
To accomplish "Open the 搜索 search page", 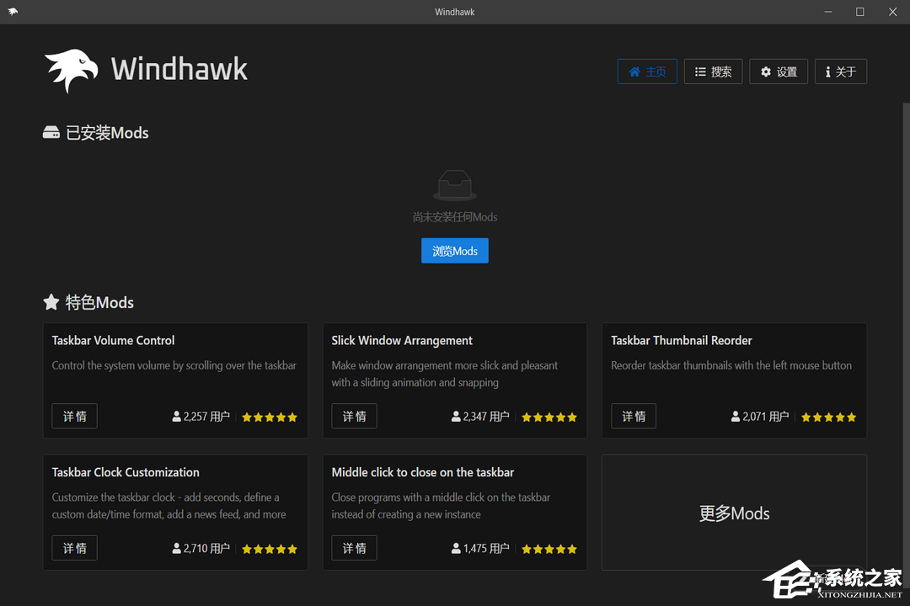I will coord(713,72).
